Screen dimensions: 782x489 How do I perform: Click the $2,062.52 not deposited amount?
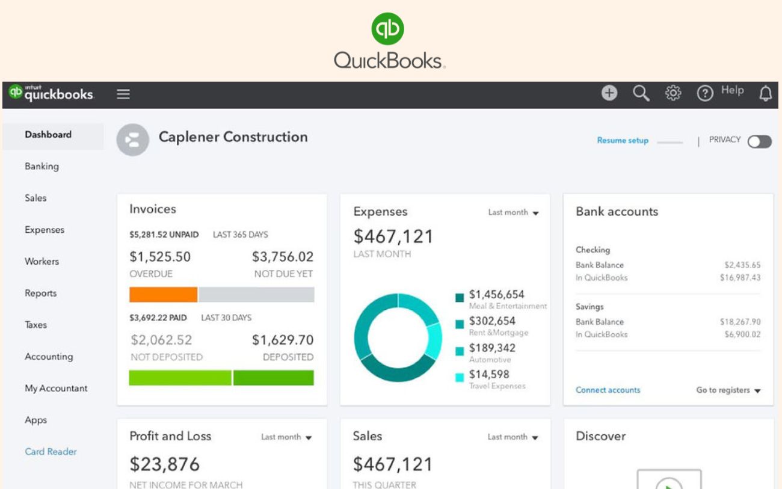[161, 340]
